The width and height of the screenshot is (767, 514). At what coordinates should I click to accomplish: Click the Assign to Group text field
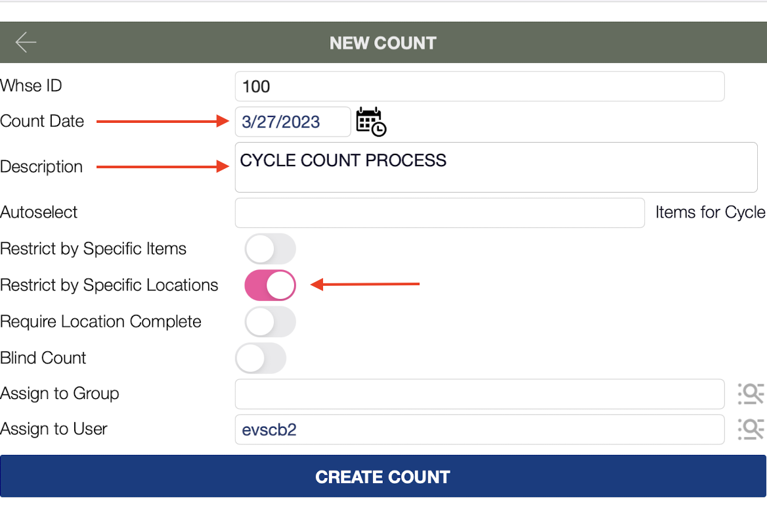click(479, 394)
